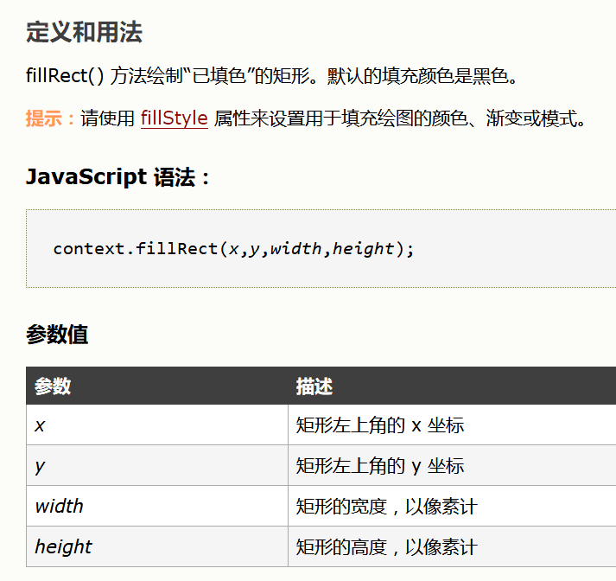Click the 参数值 heading

point(57,335)
